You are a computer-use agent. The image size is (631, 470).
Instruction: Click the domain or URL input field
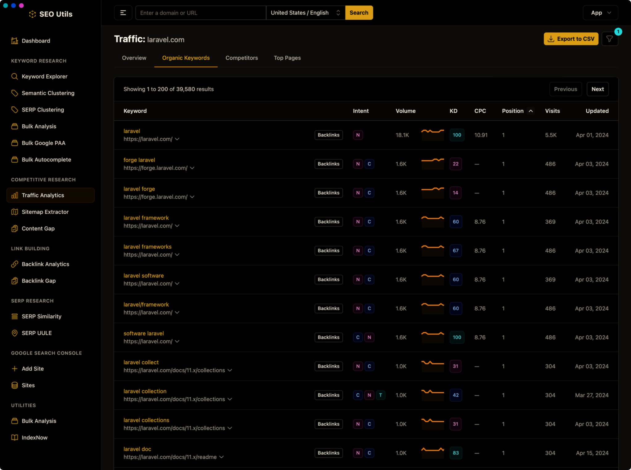(200, 13)
